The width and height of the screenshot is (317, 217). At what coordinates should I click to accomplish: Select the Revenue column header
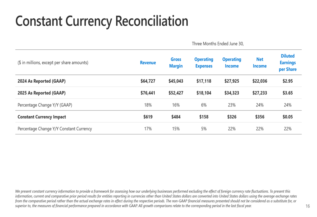click(x=148, y=63)
